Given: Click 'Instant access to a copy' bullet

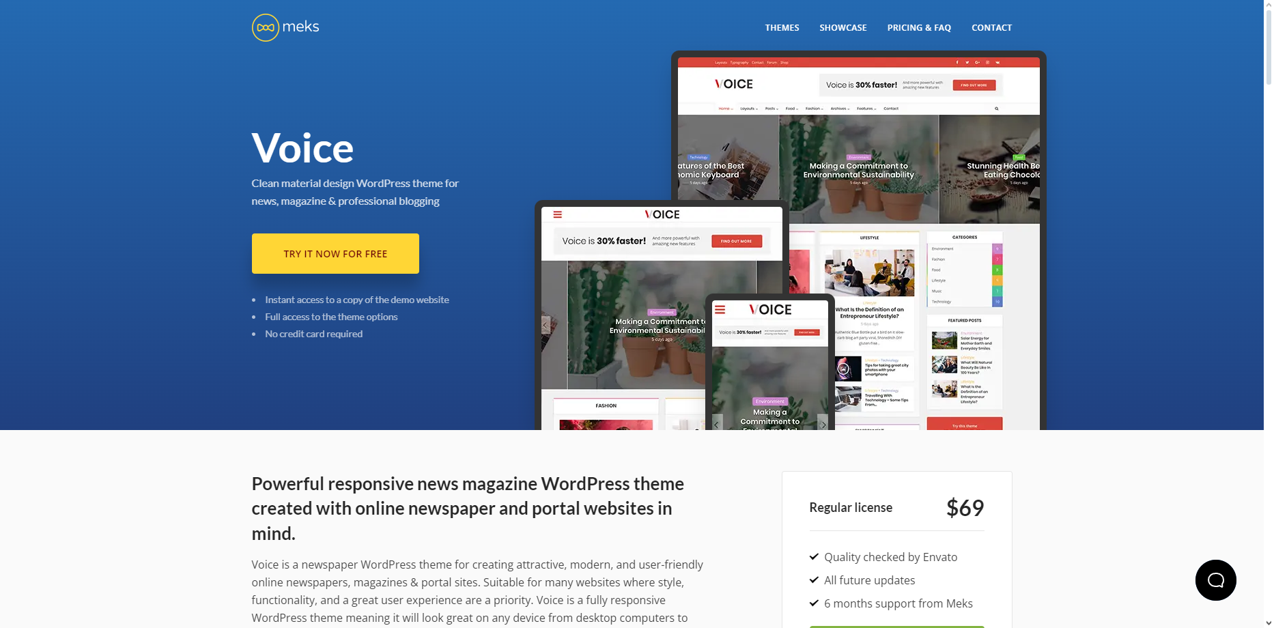Looking at the screenshot, I should (x=357, y=300).
